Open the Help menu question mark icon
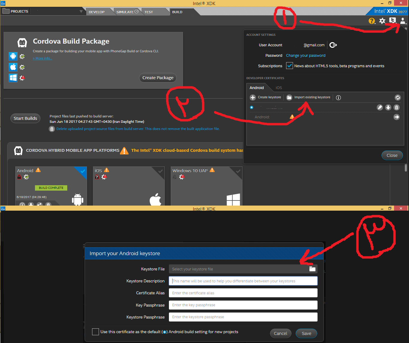409x343 pixels. (x=372, y=21)
